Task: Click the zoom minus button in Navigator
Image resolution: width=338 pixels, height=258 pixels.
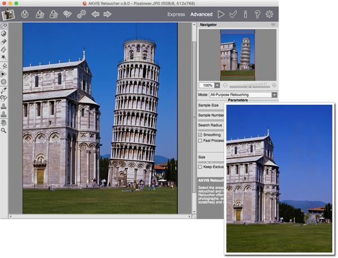Action: tap(225, 86)
